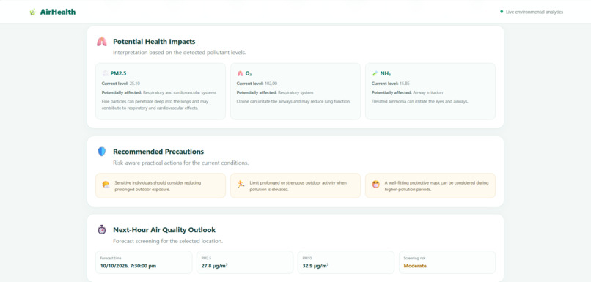591x282 pixels.
Task: Click the AirHealth brand name
Action: (x=58, y=12)
